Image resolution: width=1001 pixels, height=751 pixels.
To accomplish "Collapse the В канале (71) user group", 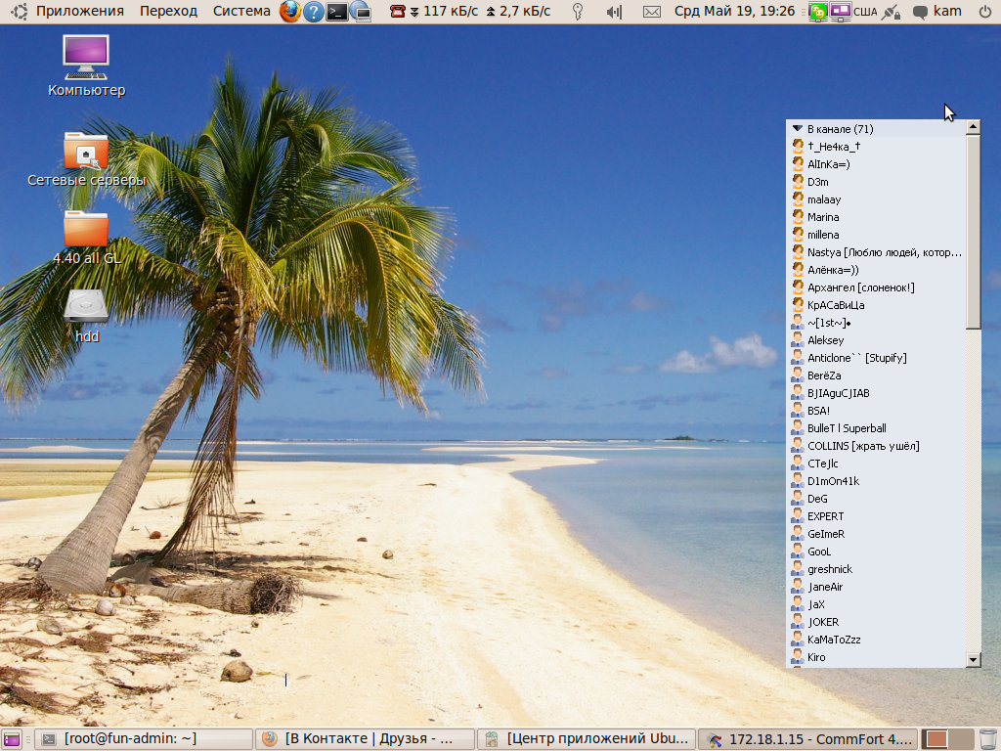I will pos(798,128).
